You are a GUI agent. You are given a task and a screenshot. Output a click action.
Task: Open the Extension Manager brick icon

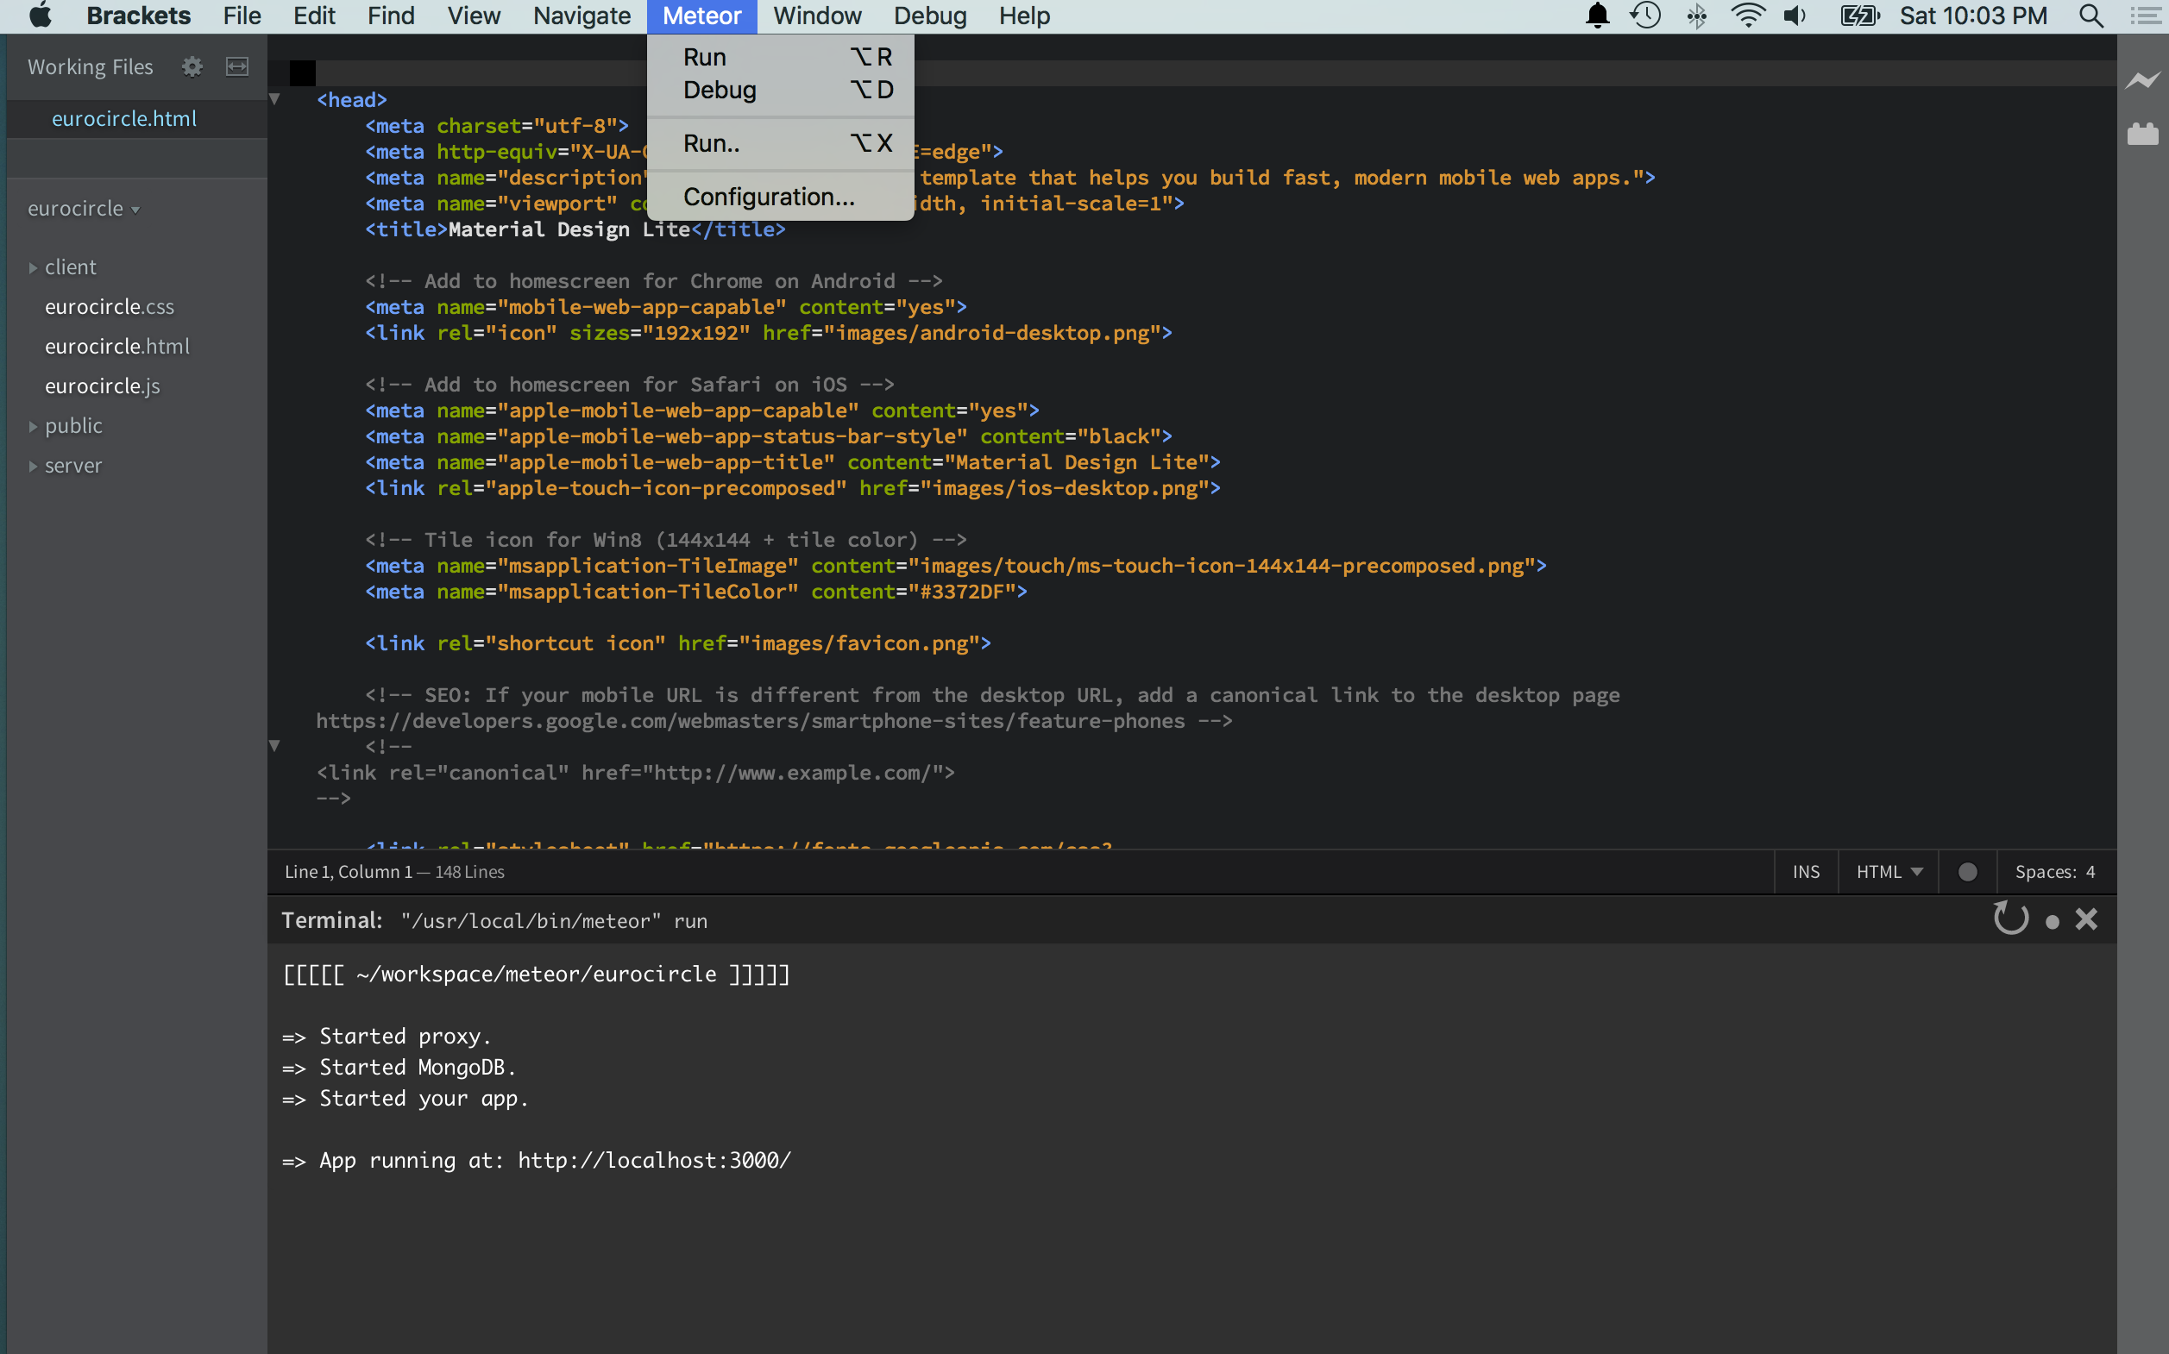click(x=2142, y=134)
